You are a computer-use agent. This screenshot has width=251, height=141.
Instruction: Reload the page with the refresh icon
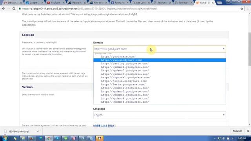tap(14, 9)
